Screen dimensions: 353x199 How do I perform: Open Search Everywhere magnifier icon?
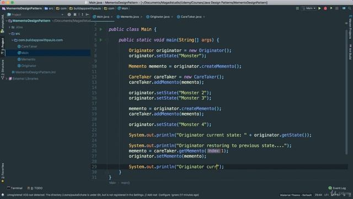pyautogui.click(x=350, y=8)
